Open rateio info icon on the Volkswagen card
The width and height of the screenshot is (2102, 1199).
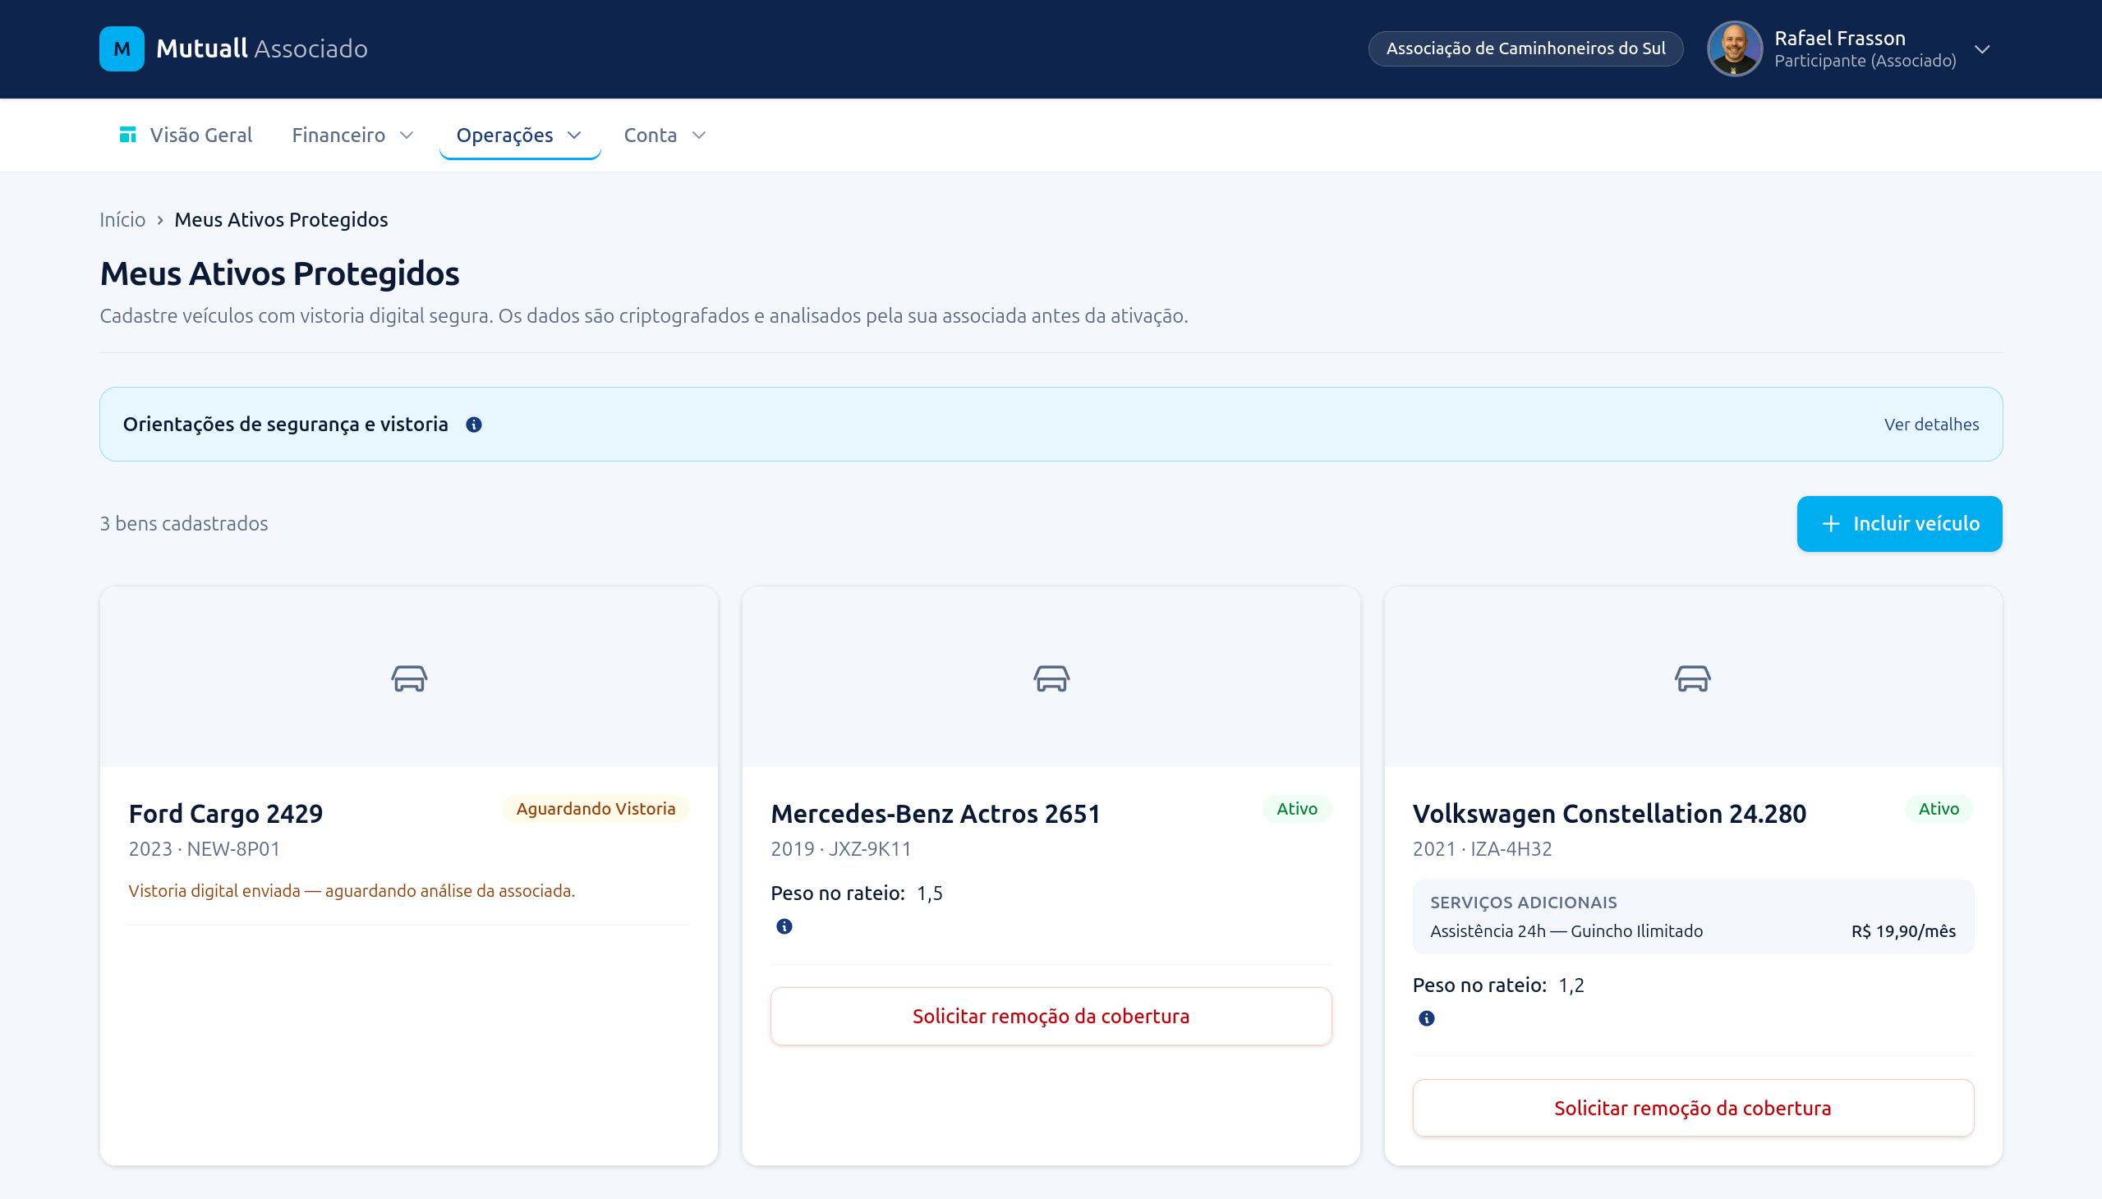click(x=1427, y=1018)
